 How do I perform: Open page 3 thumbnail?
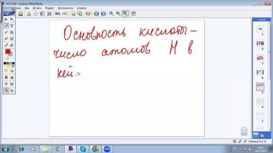[x=260, y=58]
